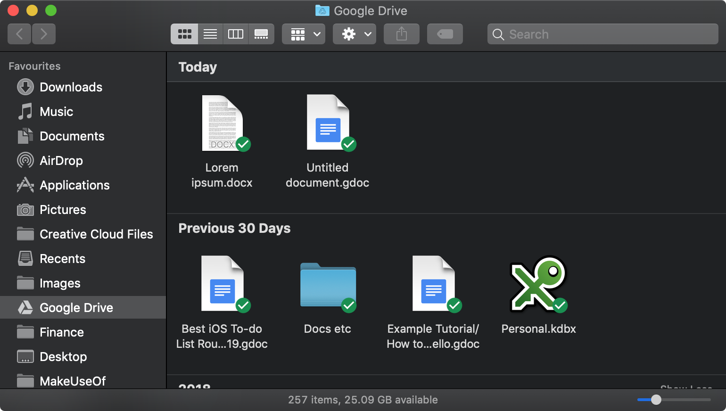
Task: Click the Favourites sidebar heading
Action: [x=34, y=66]
